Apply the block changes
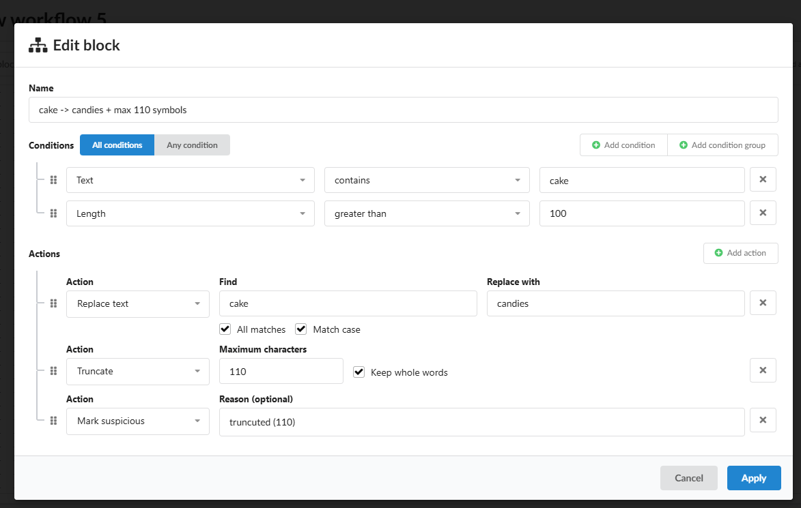 pos(754,478)
